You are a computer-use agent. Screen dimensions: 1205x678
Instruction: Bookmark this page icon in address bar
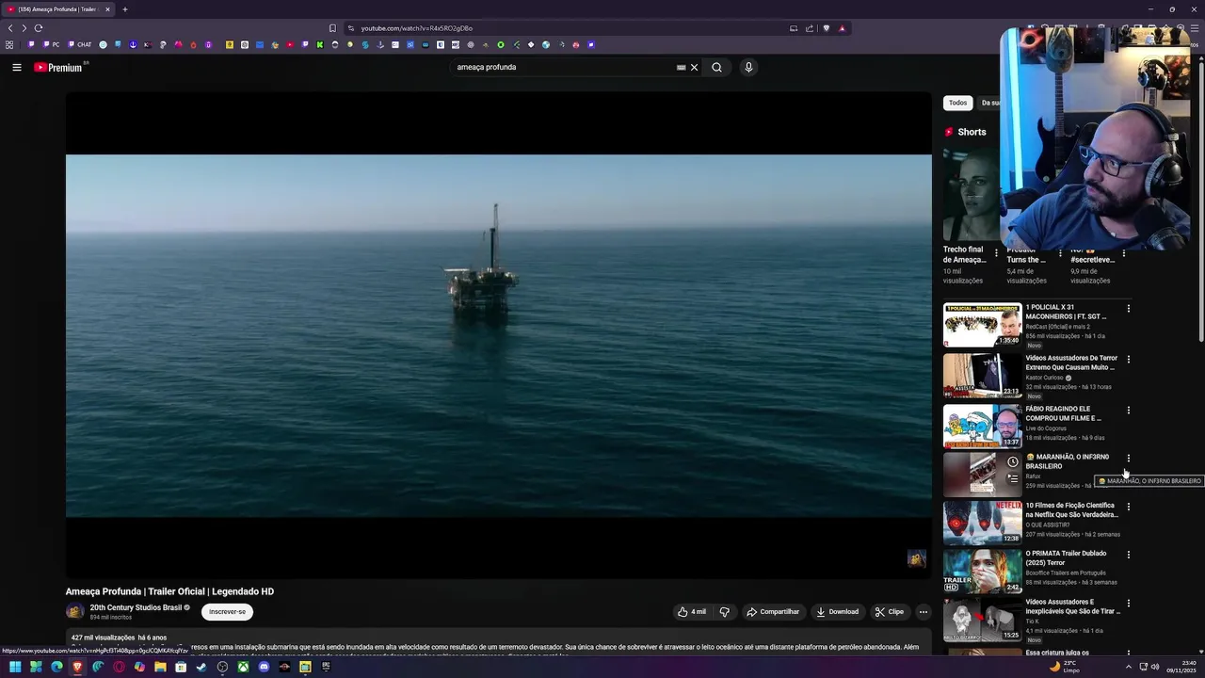pos(332,28)
